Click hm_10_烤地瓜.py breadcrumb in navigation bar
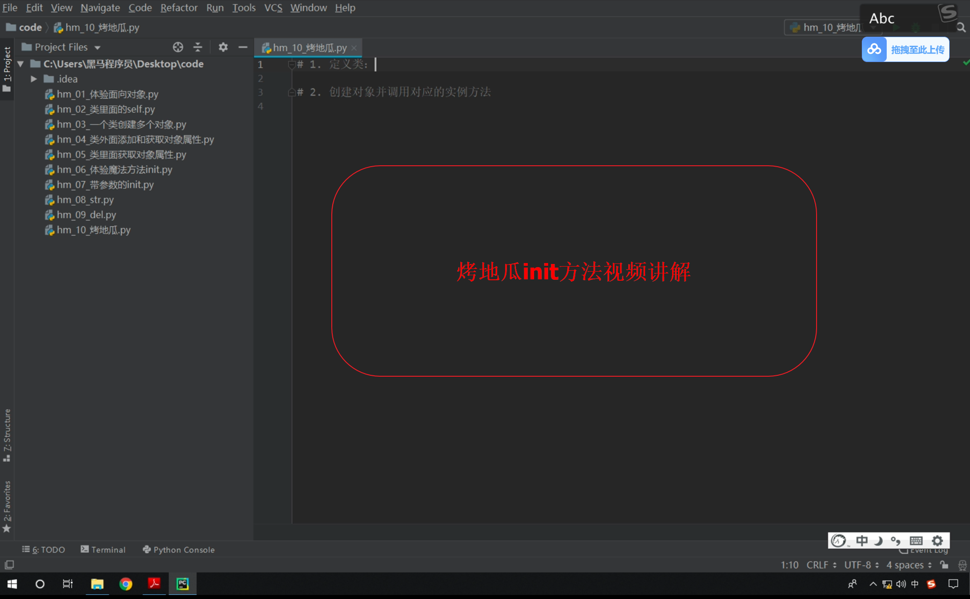Image resolution: width=970 pixels, height=599 pixels. coord(96,28)
